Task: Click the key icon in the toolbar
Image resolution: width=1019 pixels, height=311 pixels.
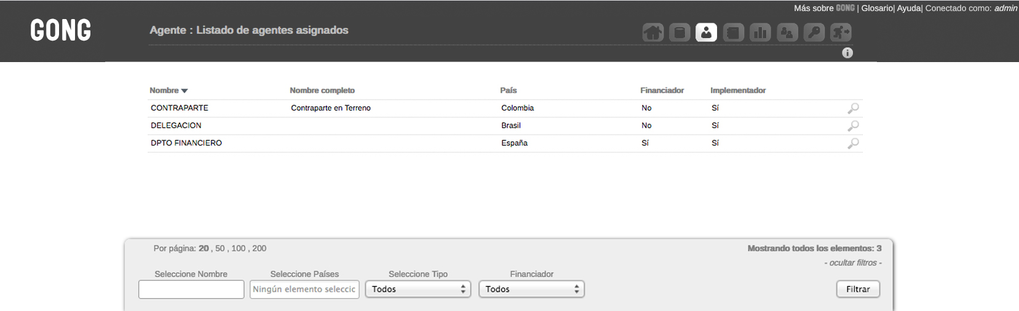Action: 814,33
